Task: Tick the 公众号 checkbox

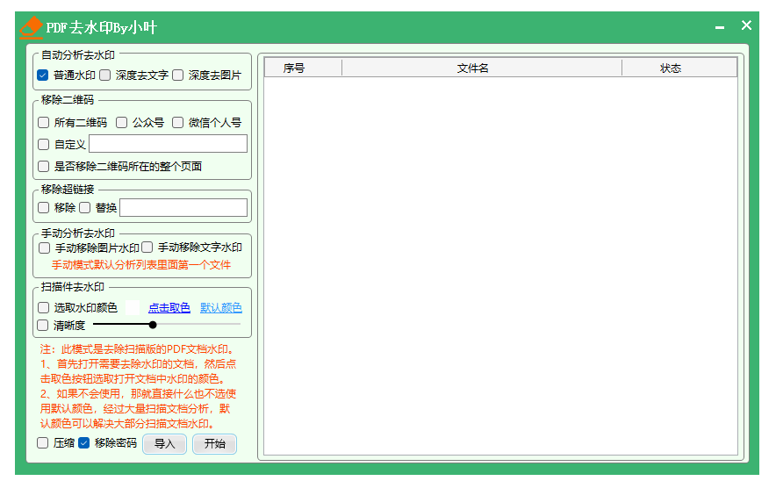Action: pyautogui.click(x=122, y=123)
